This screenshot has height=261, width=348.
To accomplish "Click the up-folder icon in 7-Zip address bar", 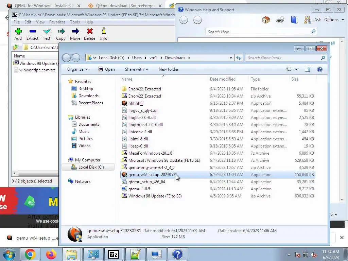I will (16, 47).
